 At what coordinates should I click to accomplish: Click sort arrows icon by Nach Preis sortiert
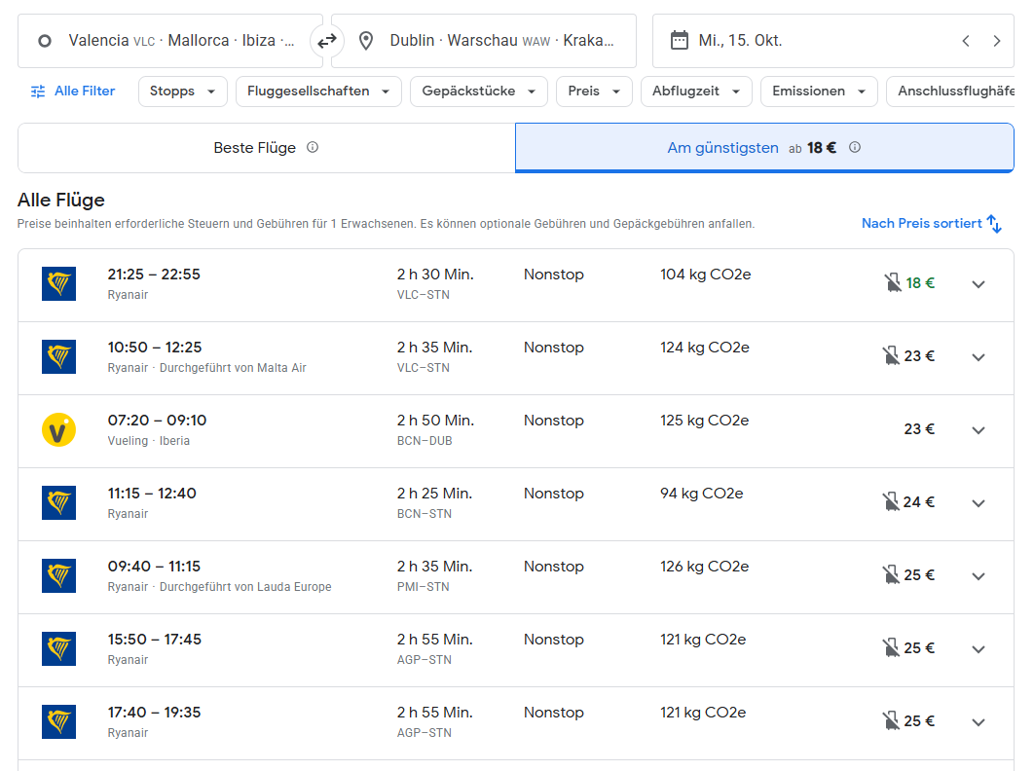[x=994, y=224]
